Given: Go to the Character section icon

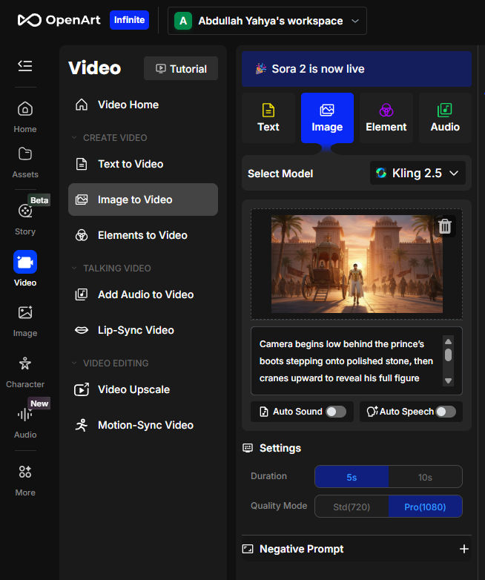Looking at the screenshot, I should (x=25, y=370).
